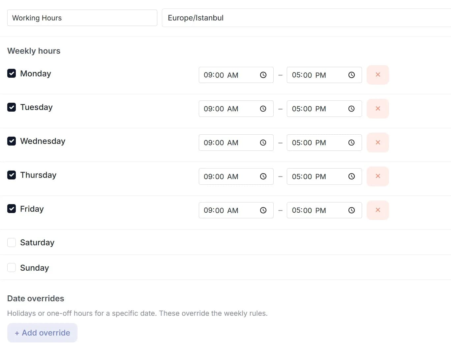Edit Tuesday start time 09:00 AM
Image resolution: width=451 pixels, height=350 pixels.
[x=236, y=109]
